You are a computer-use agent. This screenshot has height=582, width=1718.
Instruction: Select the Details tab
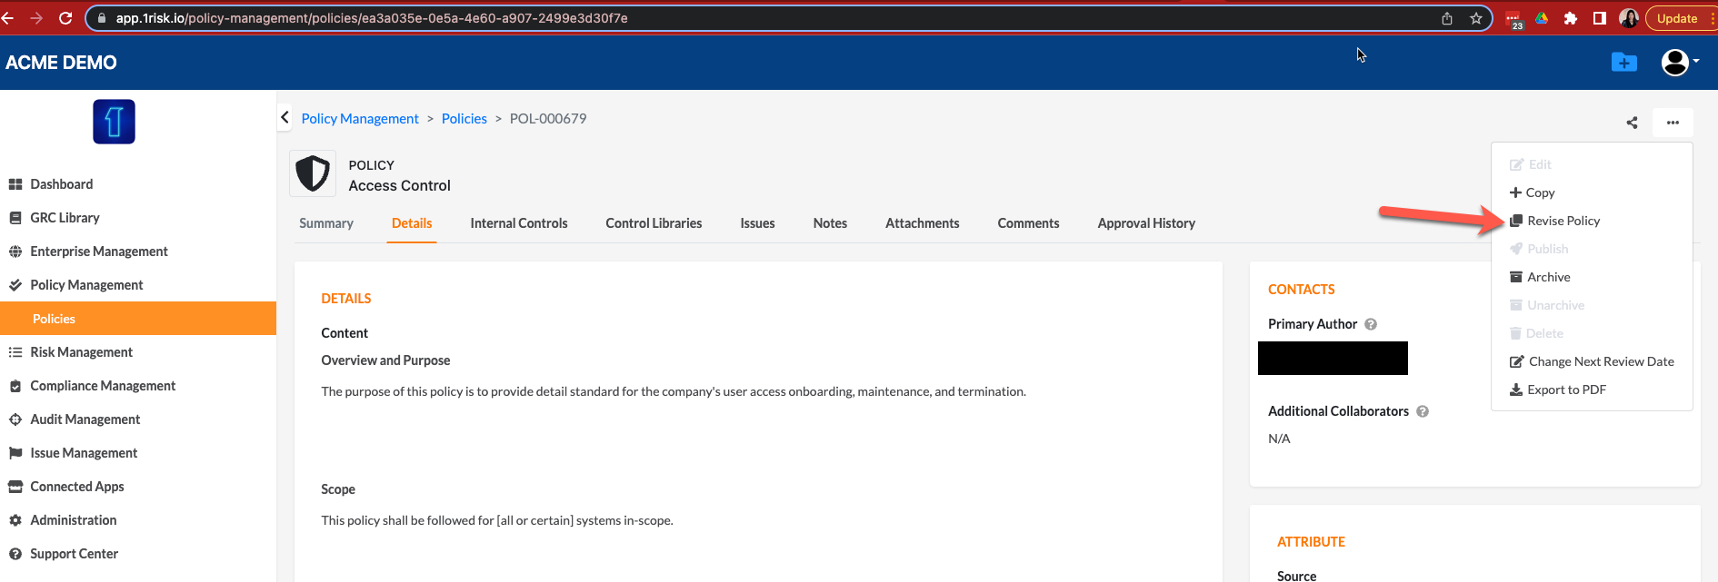(x=412, y=223)
